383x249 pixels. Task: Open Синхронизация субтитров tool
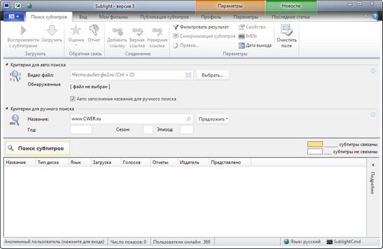pyautogui.click(x=204, y=36)
